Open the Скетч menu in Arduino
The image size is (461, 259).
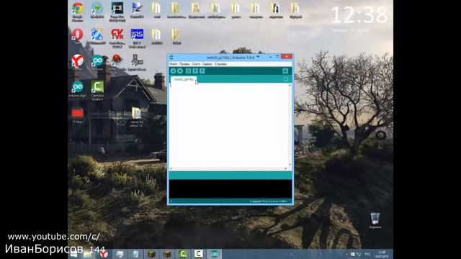[196, 64]
